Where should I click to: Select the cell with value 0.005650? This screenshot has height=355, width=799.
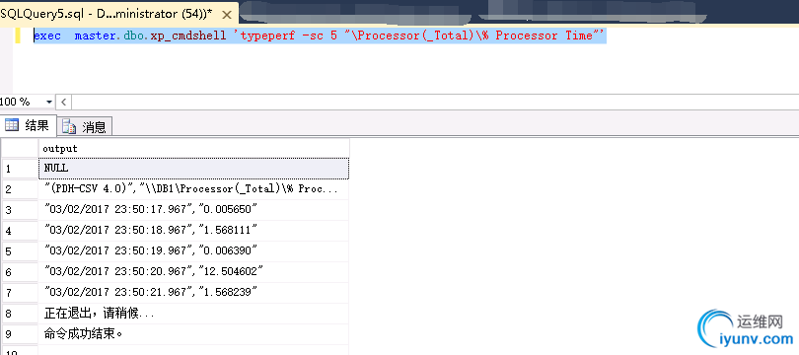(x=194, y=210)
